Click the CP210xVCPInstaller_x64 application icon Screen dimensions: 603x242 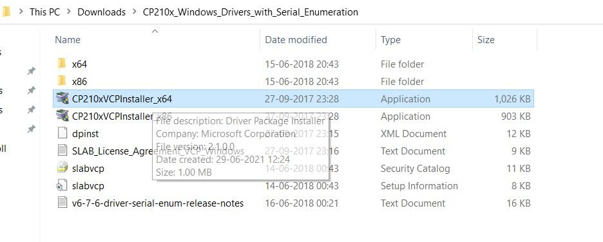62,98
